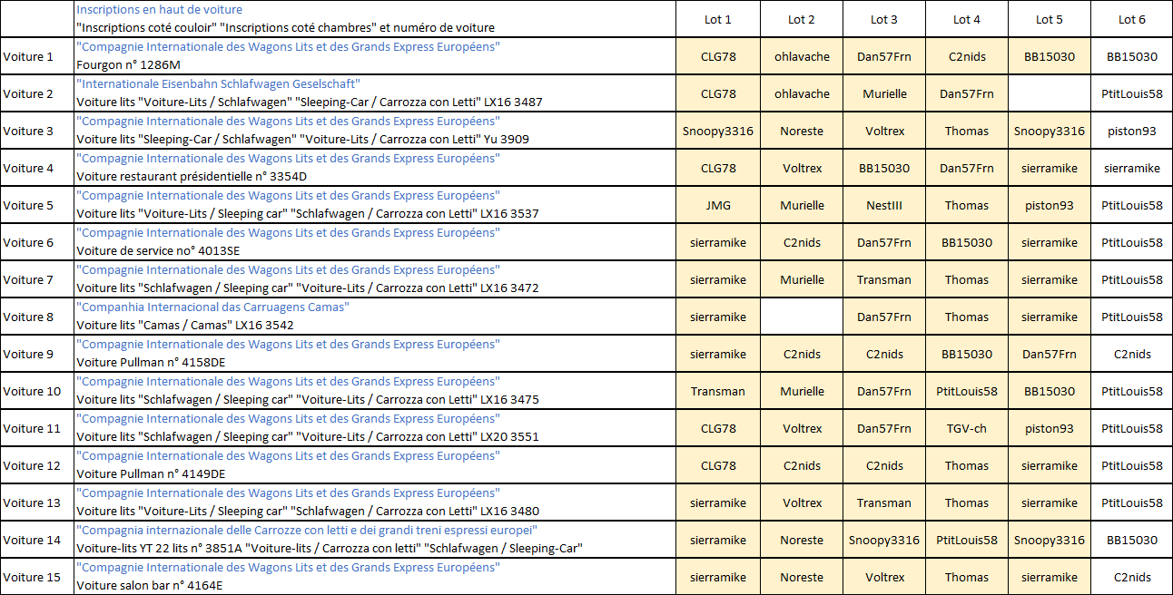Screen dimensions: 1173x595
Task: Click Snoopy3316 under Lot 1 for Voiture 3
Action: 718,131
